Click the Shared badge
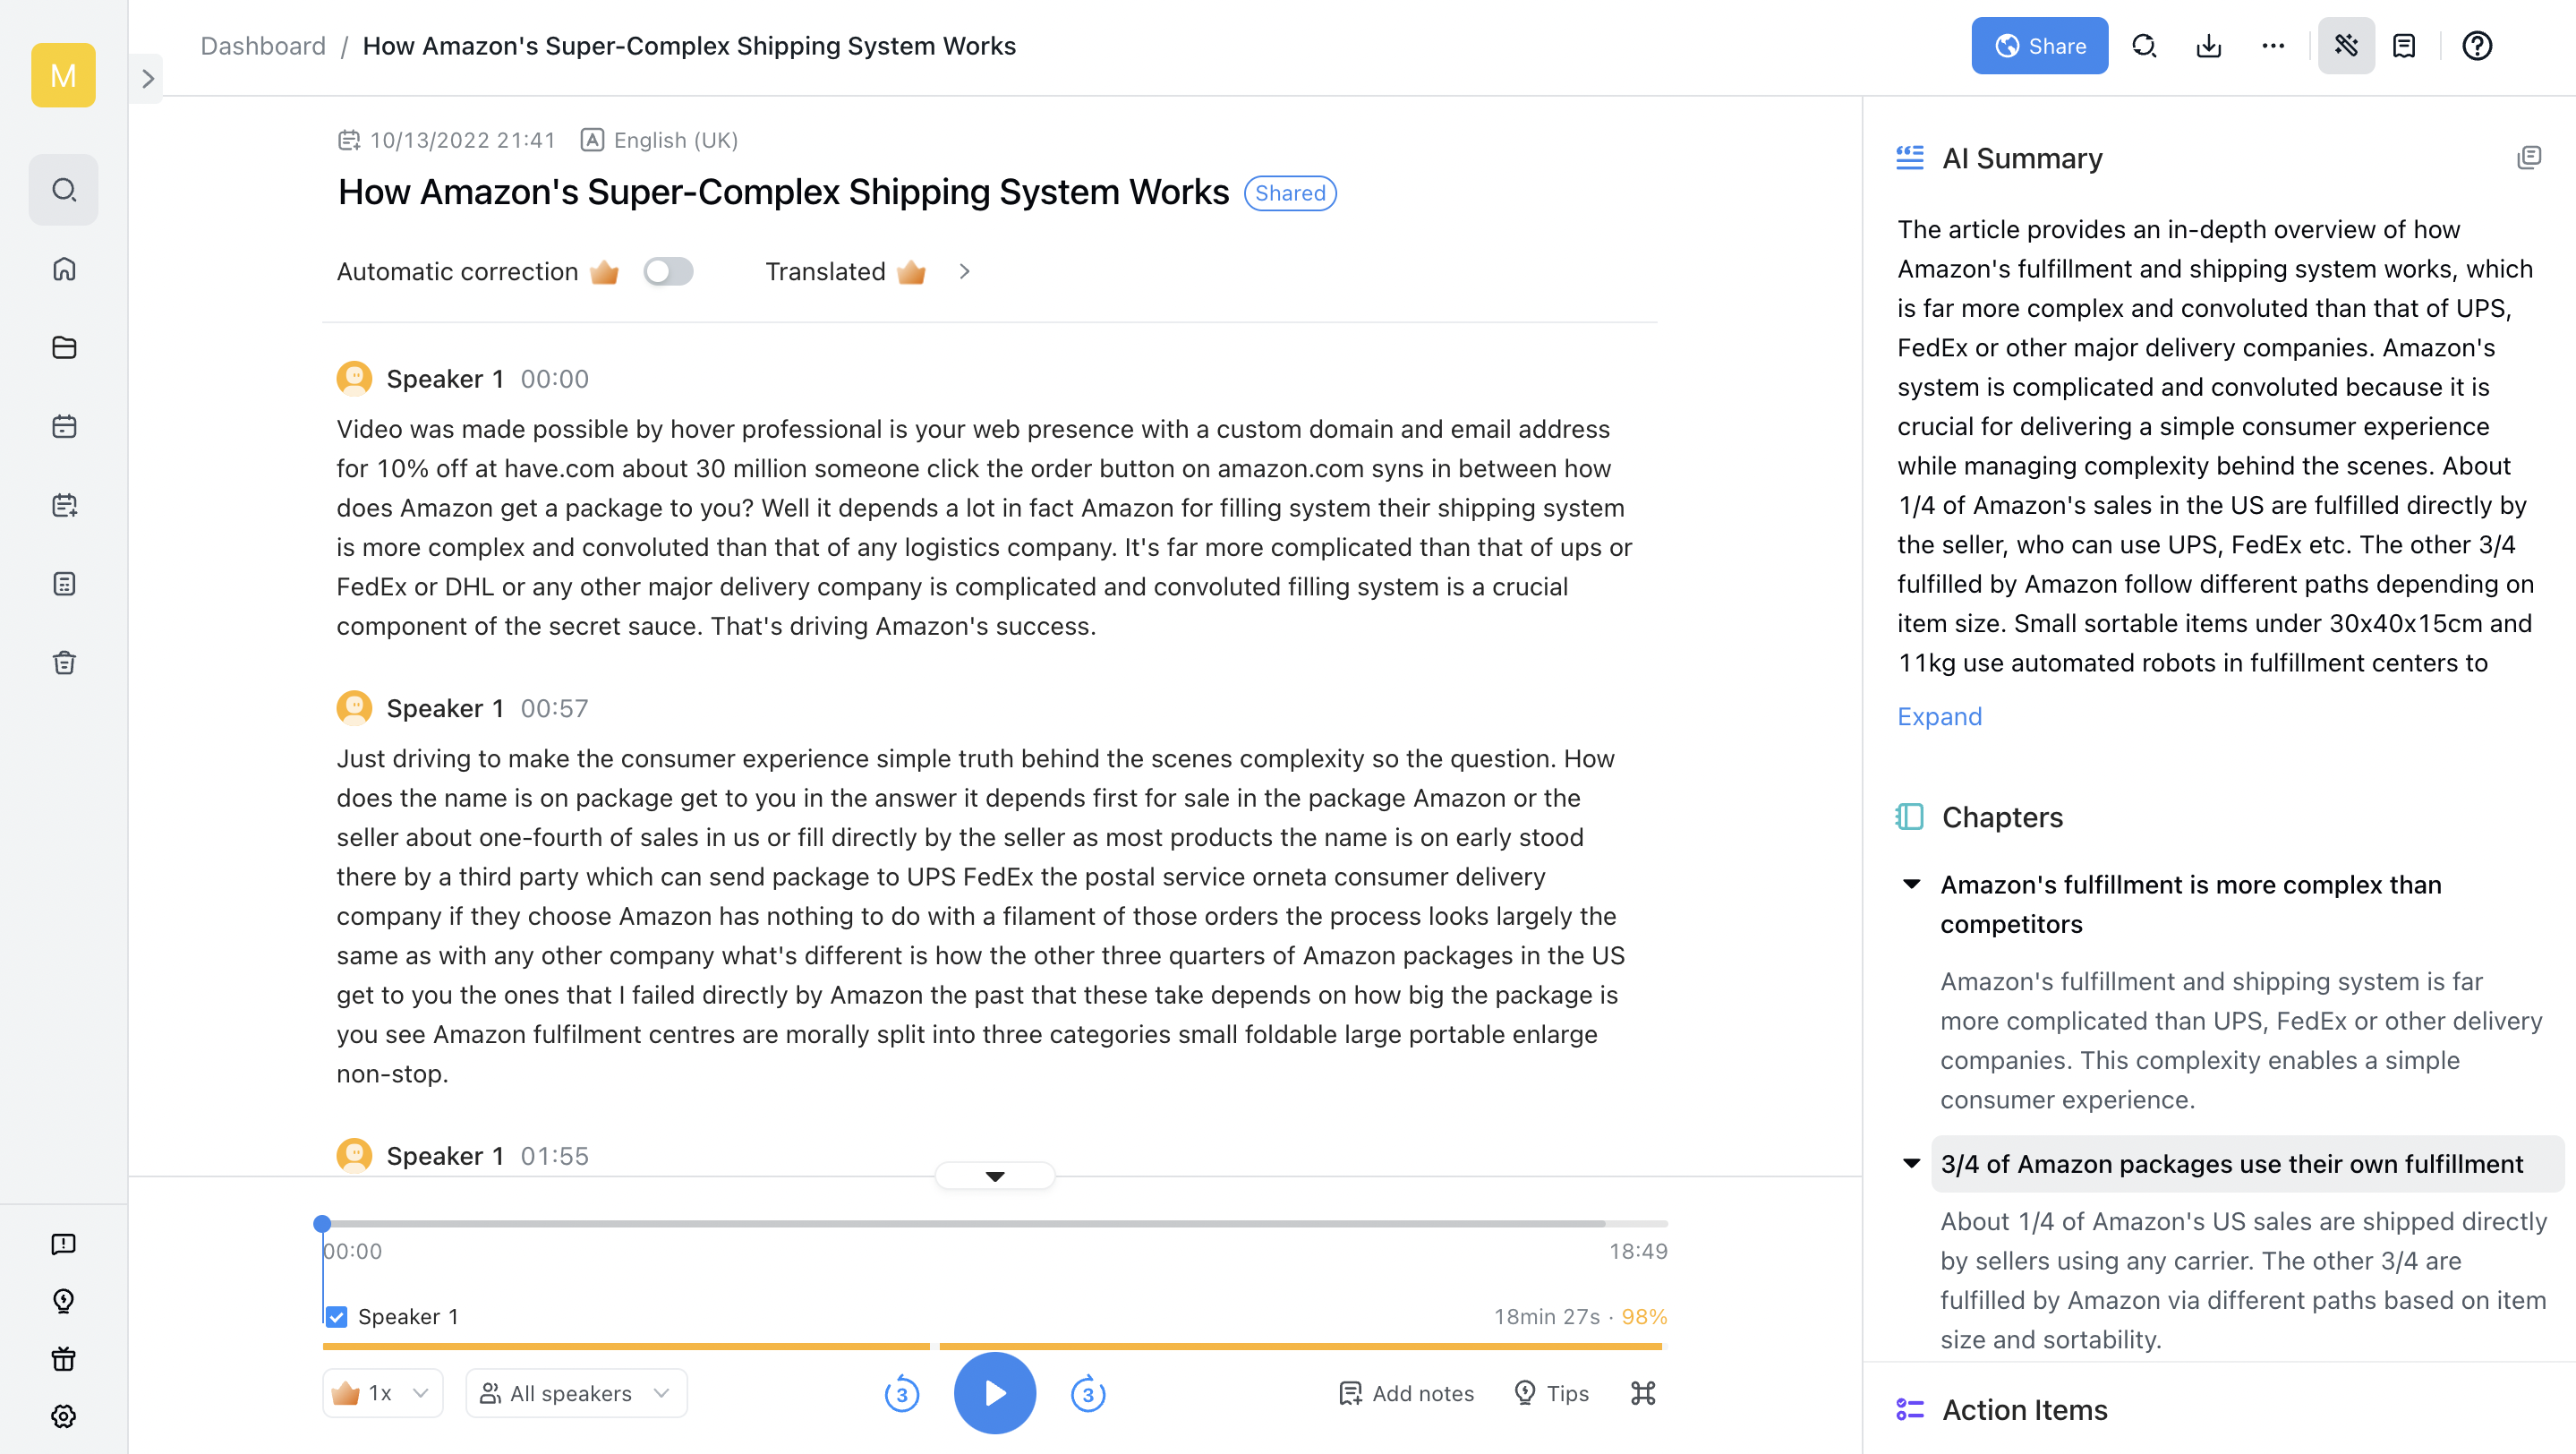The image size is (2576, 1454). [1290, 193]
